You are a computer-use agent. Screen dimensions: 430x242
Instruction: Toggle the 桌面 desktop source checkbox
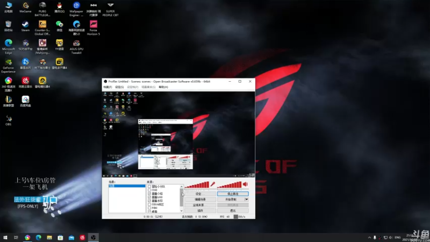pyautogui.click(x=149, y=211)
